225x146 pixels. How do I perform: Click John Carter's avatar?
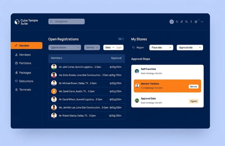54,67
